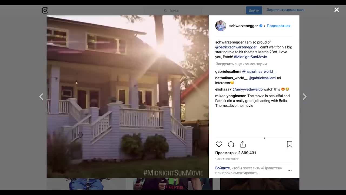Click the Поиск search field
This screenshot has width=346, height=195.
[x=173, y=10]
